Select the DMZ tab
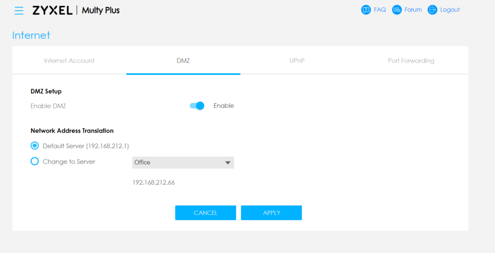This screenshot has height=253, width=495. [x=183, y=61]
